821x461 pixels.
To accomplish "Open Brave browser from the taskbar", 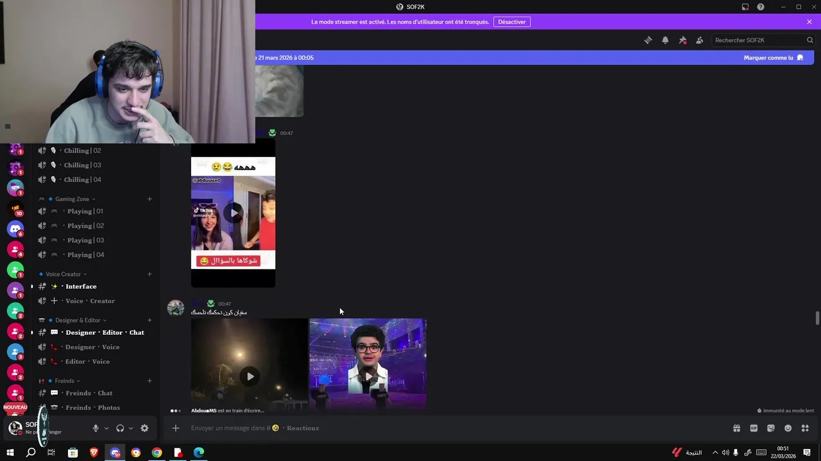I will (94, 453).
